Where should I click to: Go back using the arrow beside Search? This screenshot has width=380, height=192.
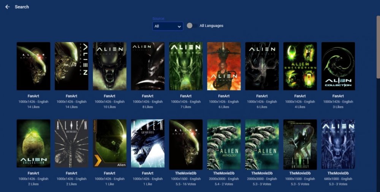click(x=8, y=7)
